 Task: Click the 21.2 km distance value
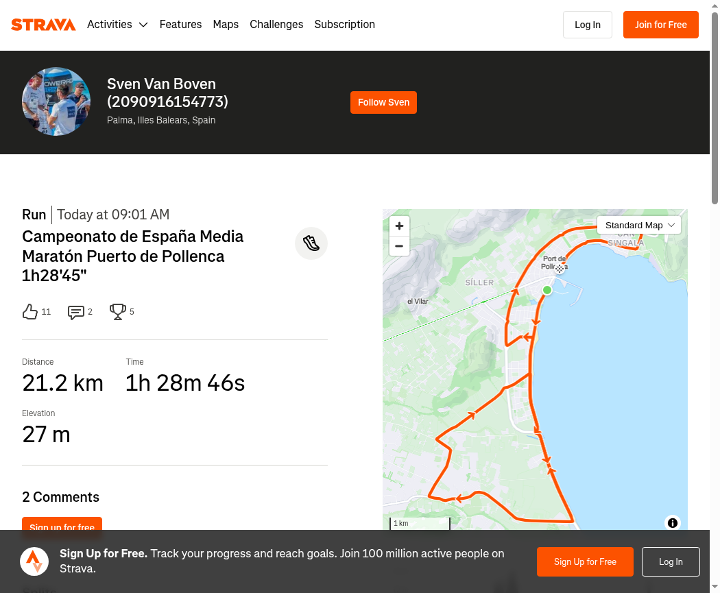click(x=63, y=383)
